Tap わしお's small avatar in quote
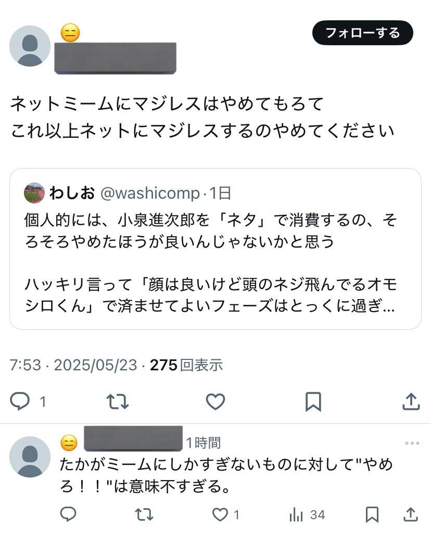Screen dimensions: 431x542 [x=34, y=193]
